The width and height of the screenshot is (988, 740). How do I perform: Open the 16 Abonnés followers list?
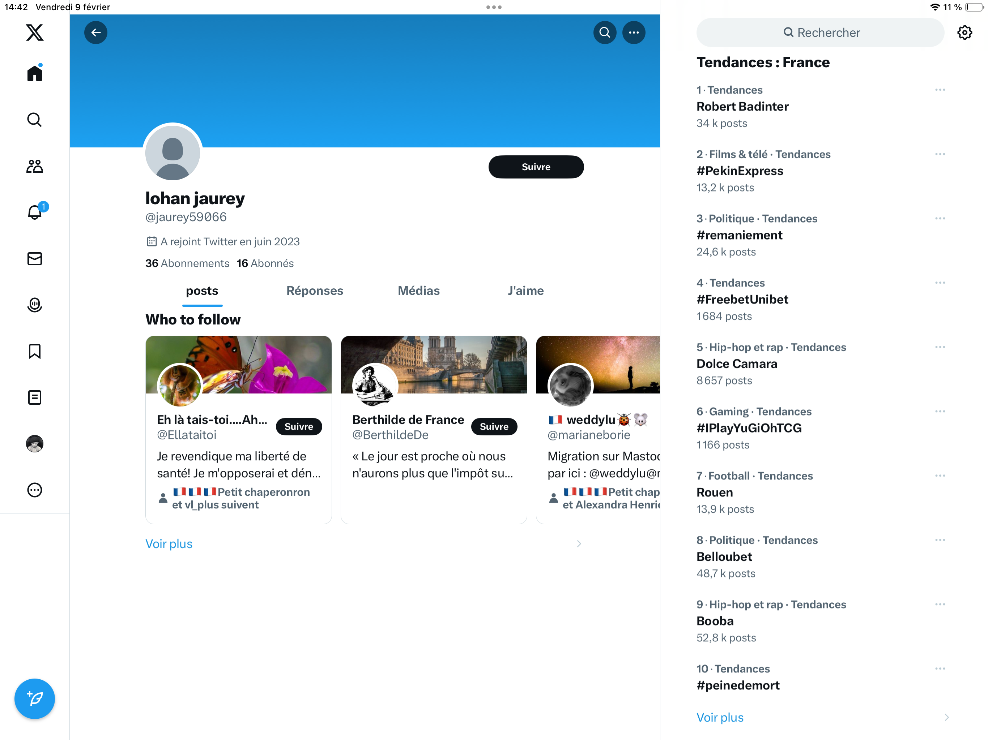[x=265, y=263]
